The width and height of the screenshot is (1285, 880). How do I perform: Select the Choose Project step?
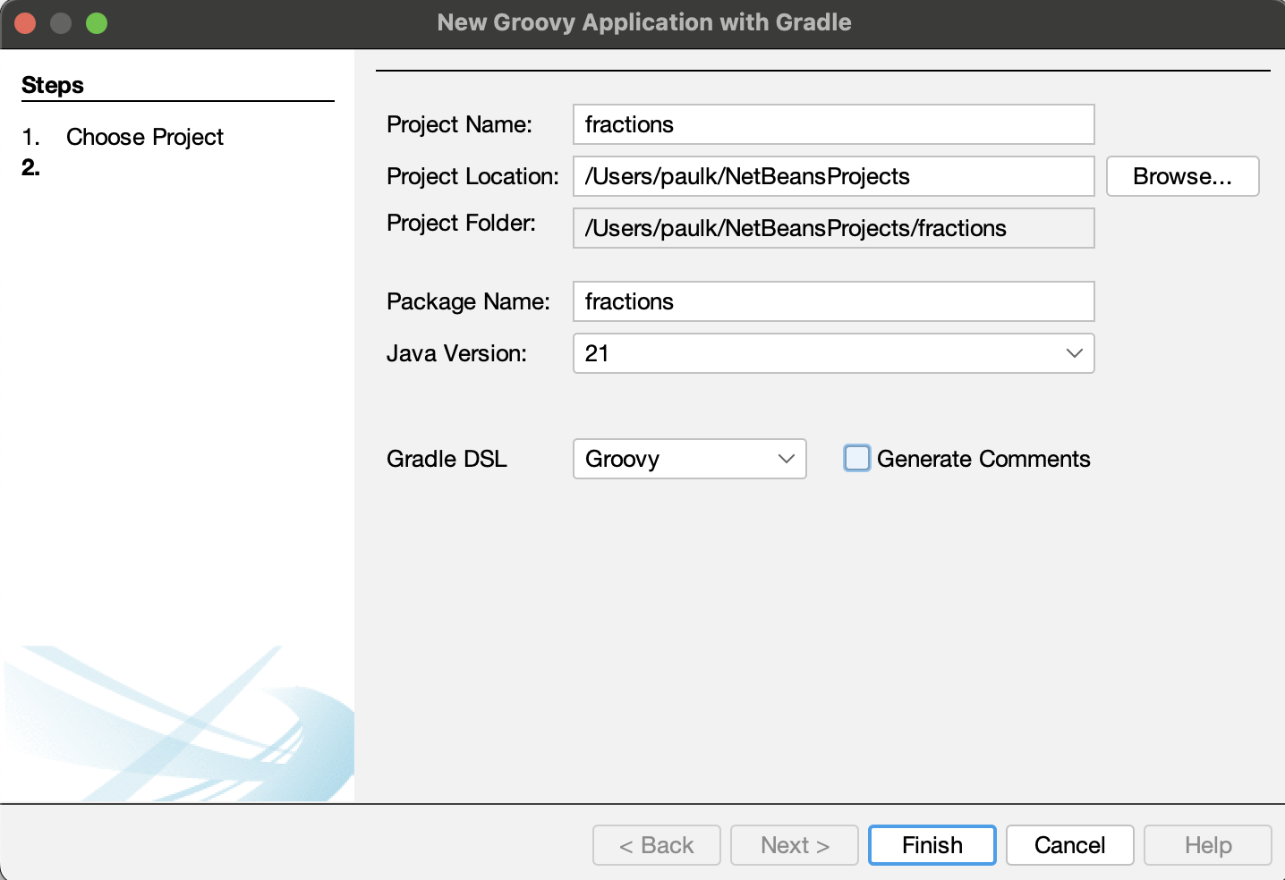pyautogui.click(x=144, y=137)
